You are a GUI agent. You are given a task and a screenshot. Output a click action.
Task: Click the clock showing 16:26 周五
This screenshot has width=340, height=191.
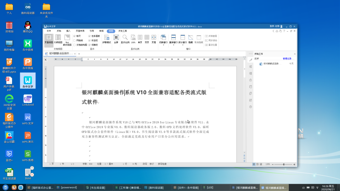click(x=328, y=188)
